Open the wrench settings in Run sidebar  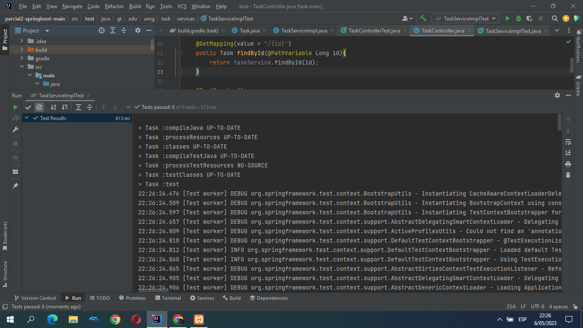click(15, 129)
